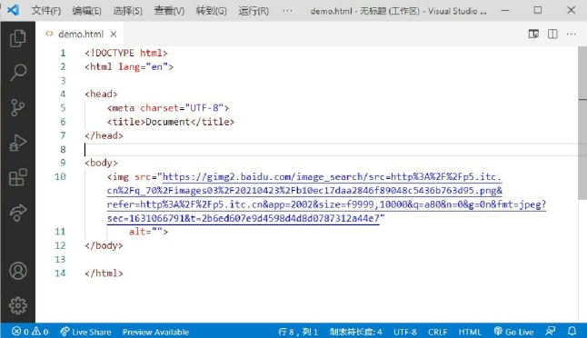The height and width of the screenshot is (338, 587).
Task: Click Go Live in the status bar
Action: tap(513, 332)
